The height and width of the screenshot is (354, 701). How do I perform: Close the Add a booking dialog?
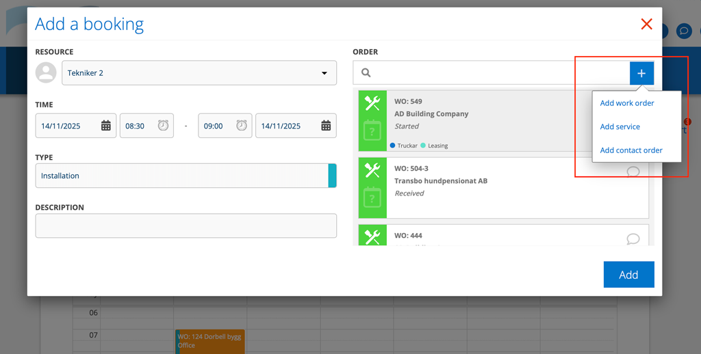coord(646,25)
